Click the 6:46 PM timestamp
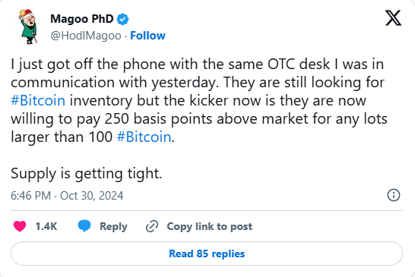 (x=30, y=196)
